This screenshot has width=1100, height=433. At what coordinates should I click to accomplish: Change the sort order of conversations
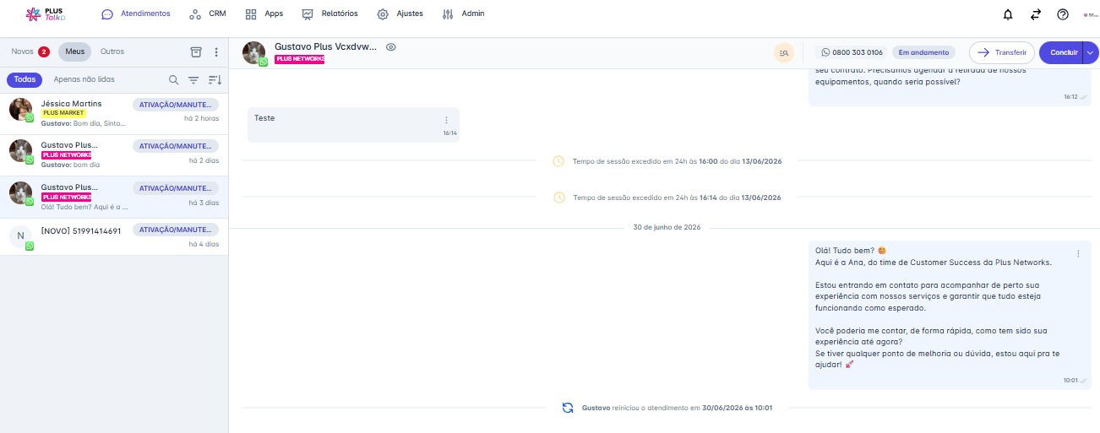[215, 79]
